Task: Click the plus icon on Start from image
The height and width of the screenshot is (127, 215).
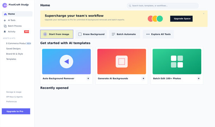Action: click(x=45, y=34)
